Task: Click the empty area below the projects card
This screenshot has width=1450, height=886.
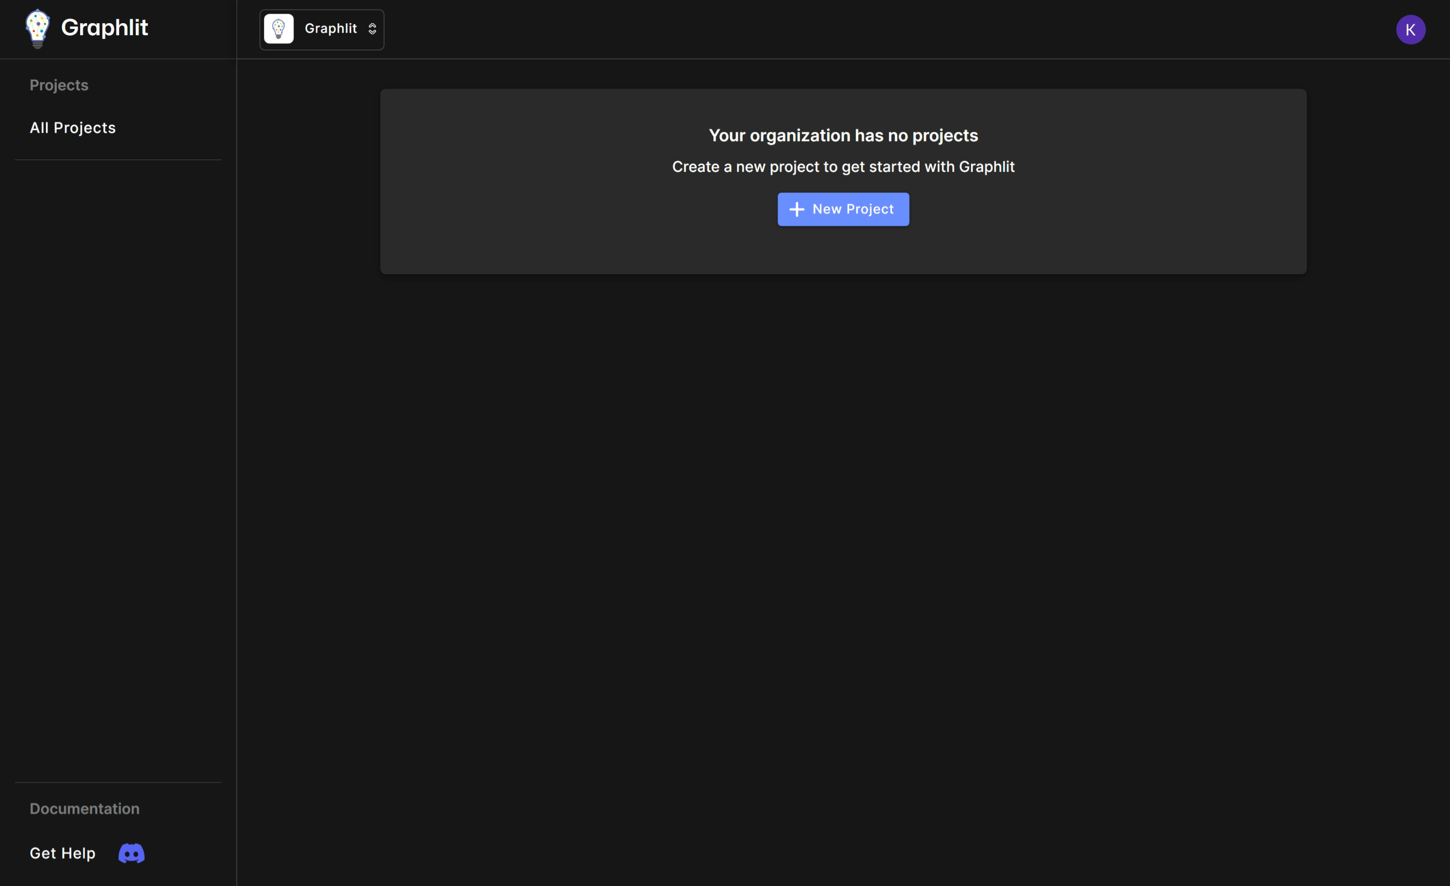Action: pyautogui.click(x=842, y=530)
